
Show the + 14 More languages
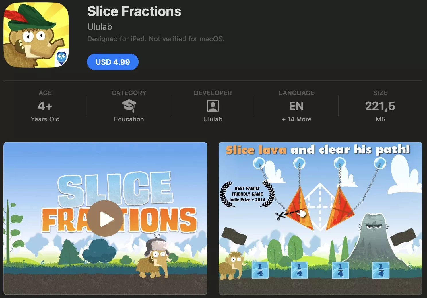[296, 119]
